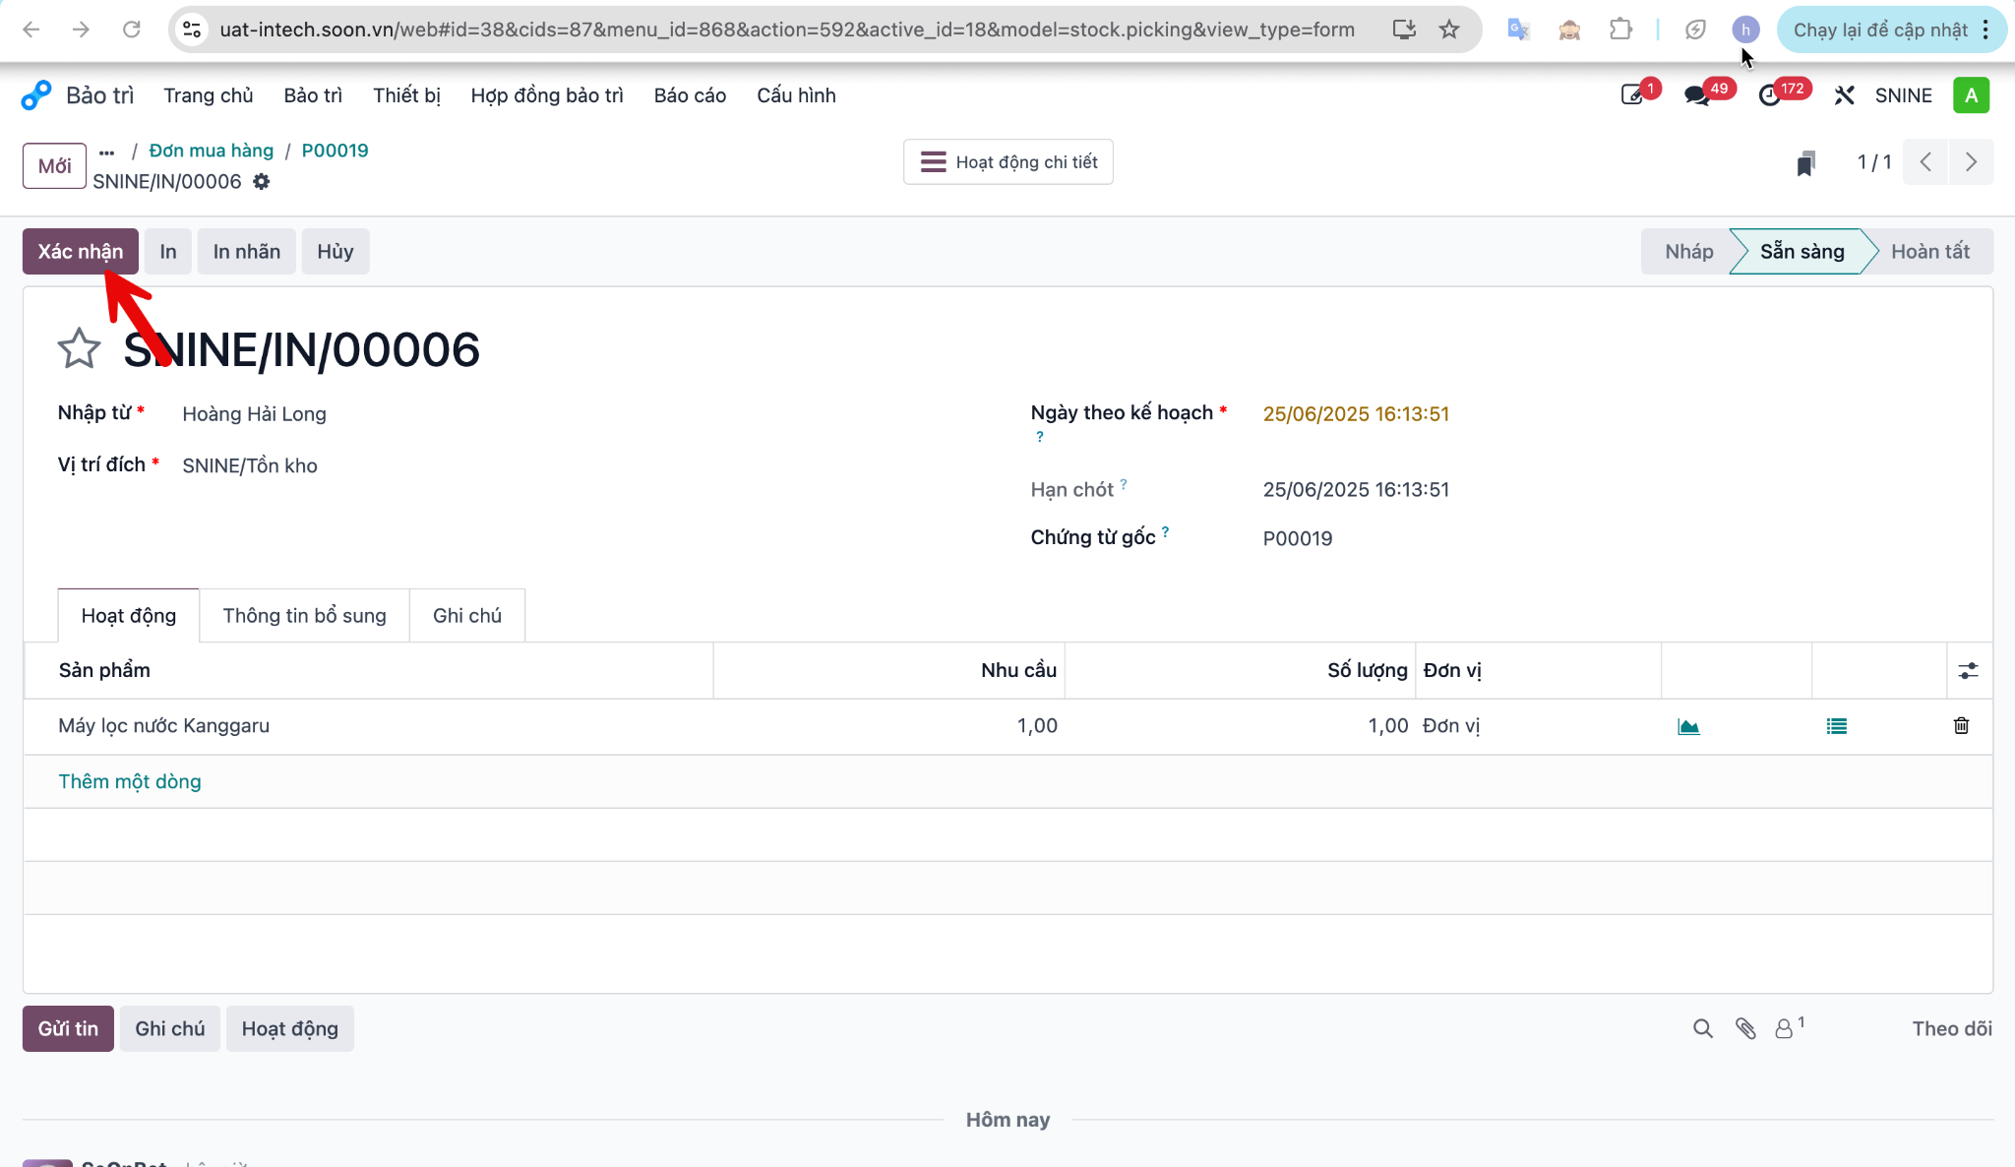Viewport: 2015px width, 1167px height.
Task: Click the Hủy button
Action: [x=336, y=252]
